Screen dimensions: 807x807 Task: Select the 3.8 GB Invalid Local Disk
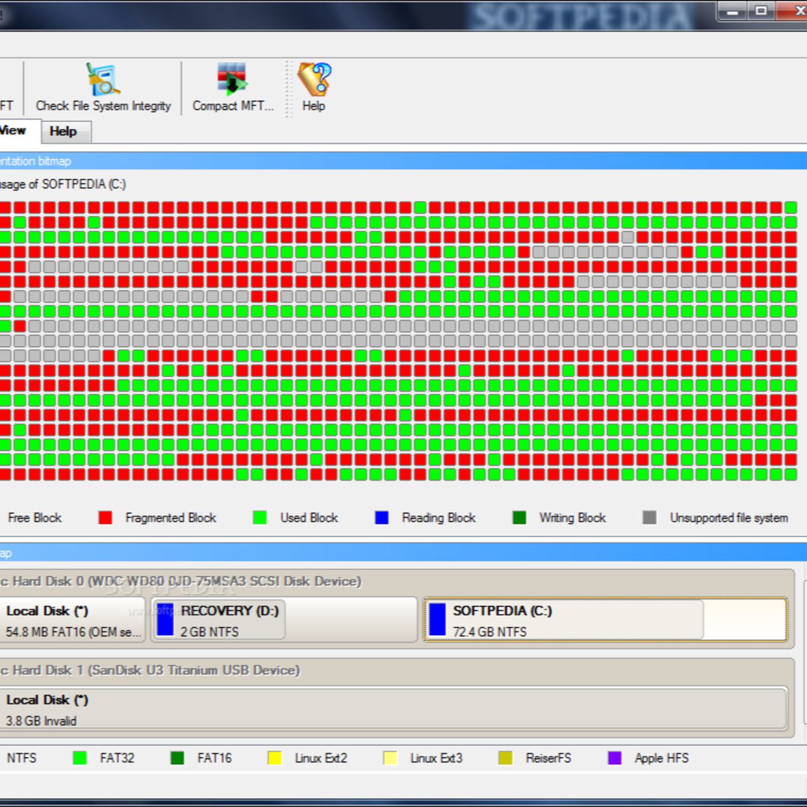click(392, 709)
